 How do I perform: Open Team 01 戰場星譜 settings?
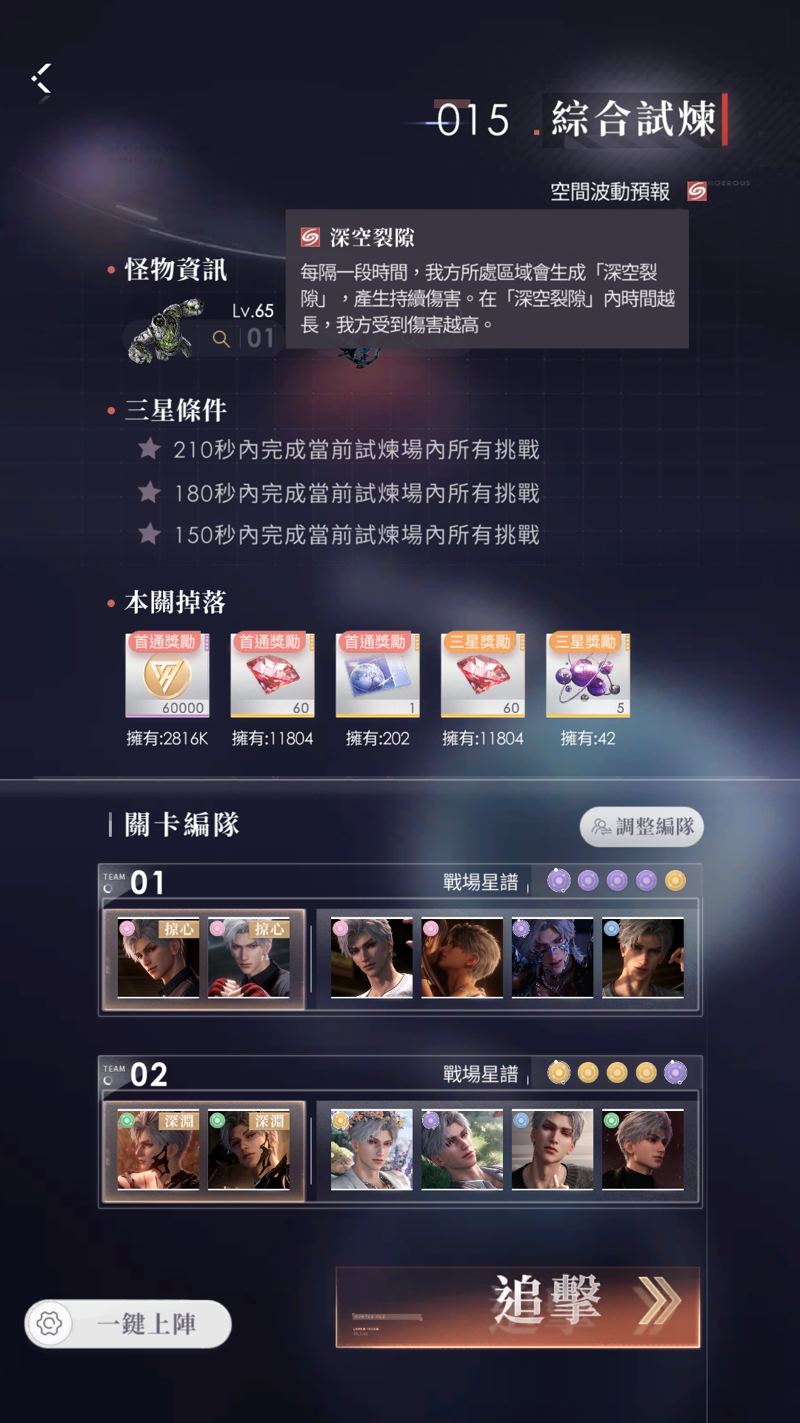pos(481,882)
